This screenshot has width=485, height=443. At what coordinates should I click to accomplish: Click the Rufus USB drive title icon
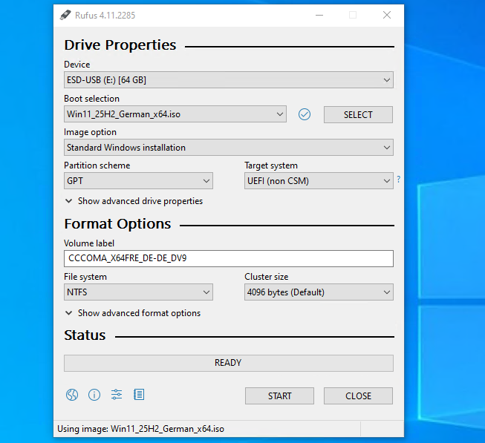[65, 15]
